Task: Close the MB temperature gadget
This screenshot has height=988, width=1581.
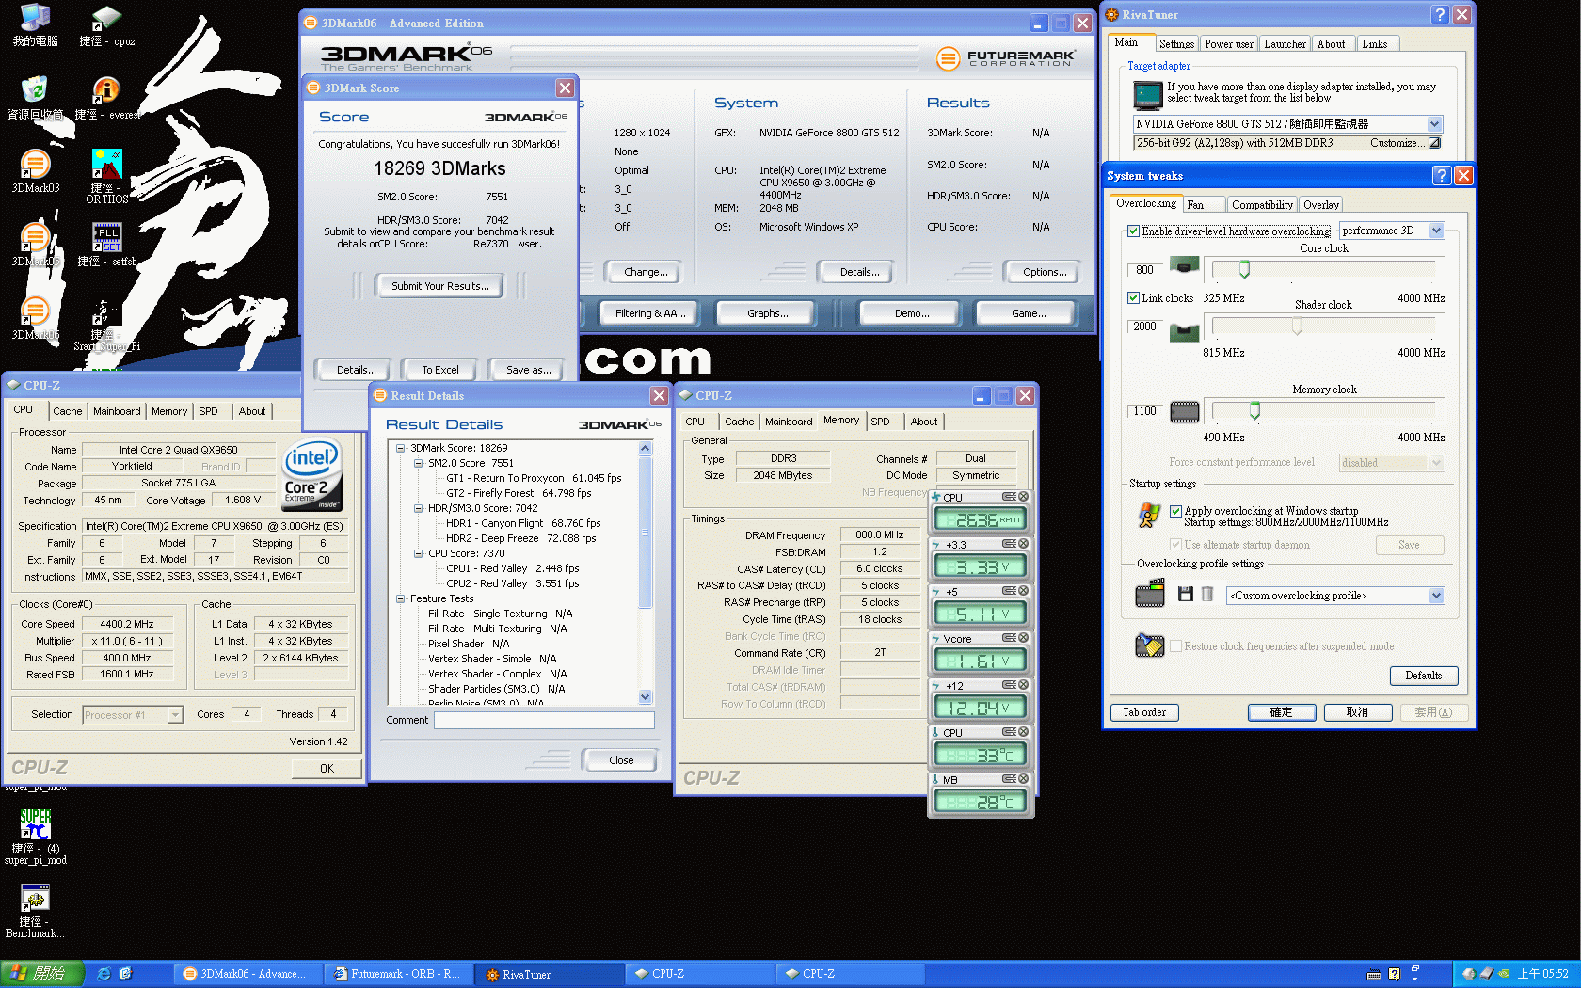Action: pyautogui.click(x=1023, y=779)
